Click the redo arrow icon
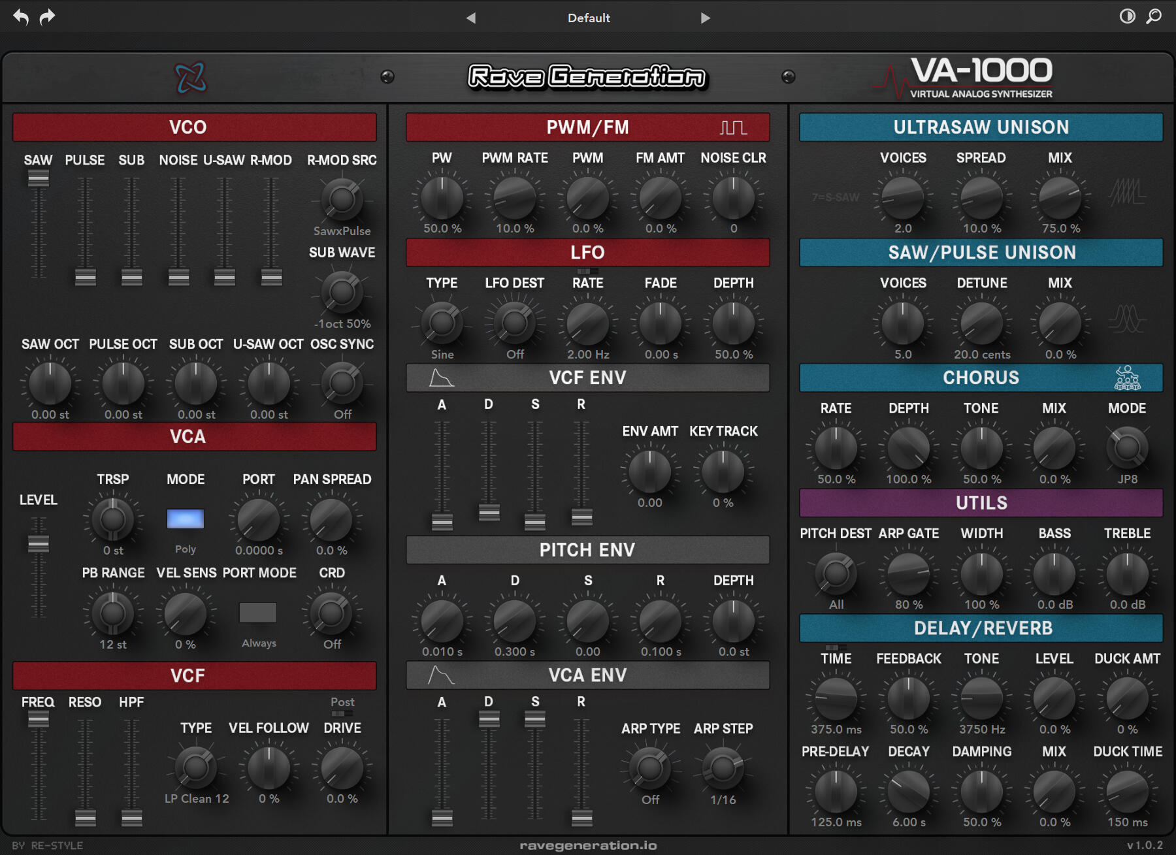Screen dimensions: 1176x855 47,17
